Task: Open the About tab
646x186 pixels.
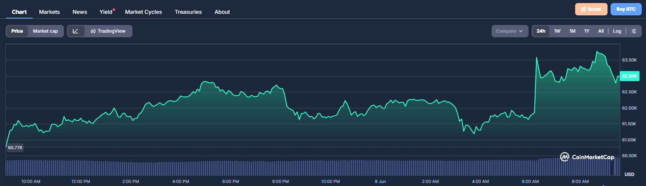Action: (x=222, y=12)
